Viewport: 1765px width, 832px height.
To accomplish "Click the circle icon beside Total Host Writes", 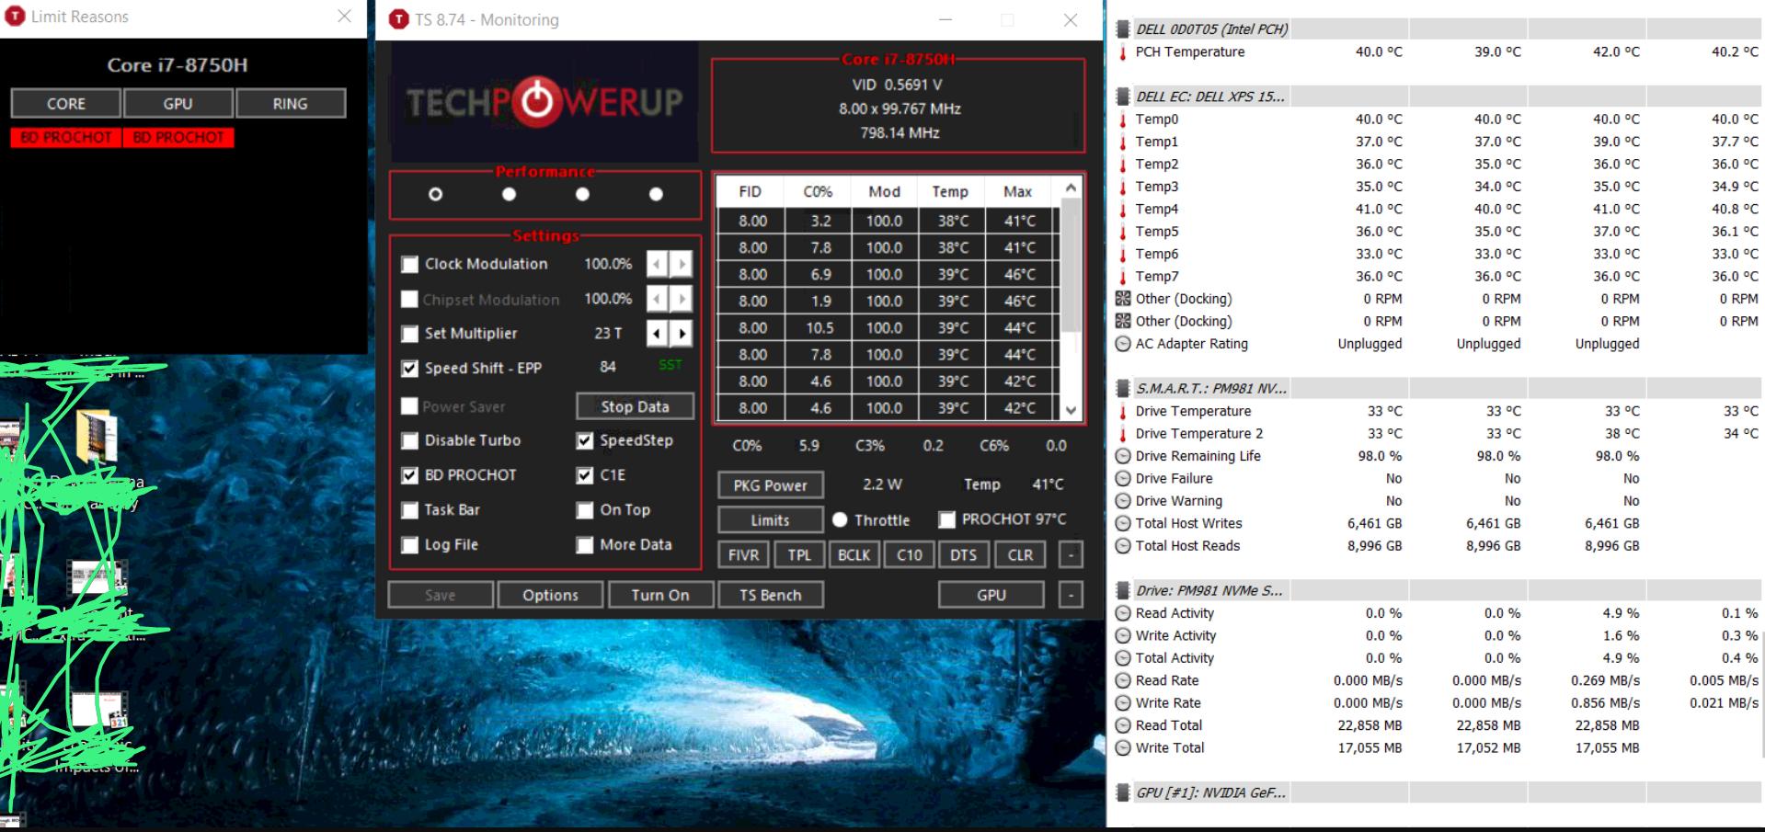I will [x=1123, y=523].
